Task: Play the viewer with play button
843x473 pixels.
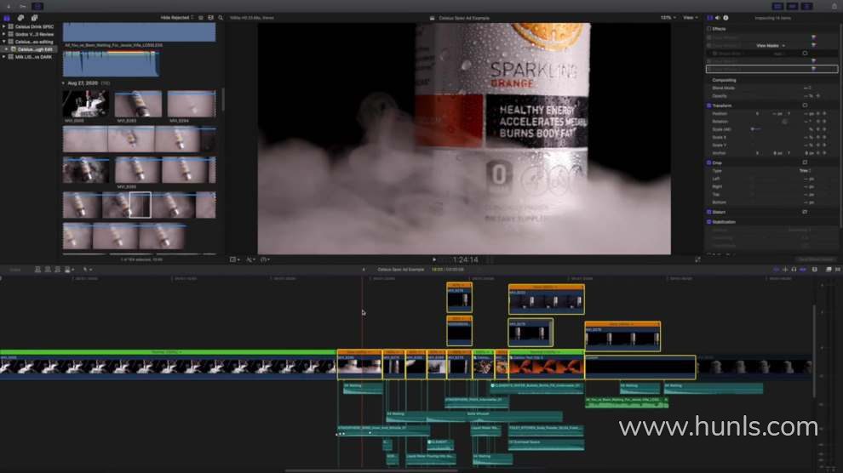Action: 434,259
